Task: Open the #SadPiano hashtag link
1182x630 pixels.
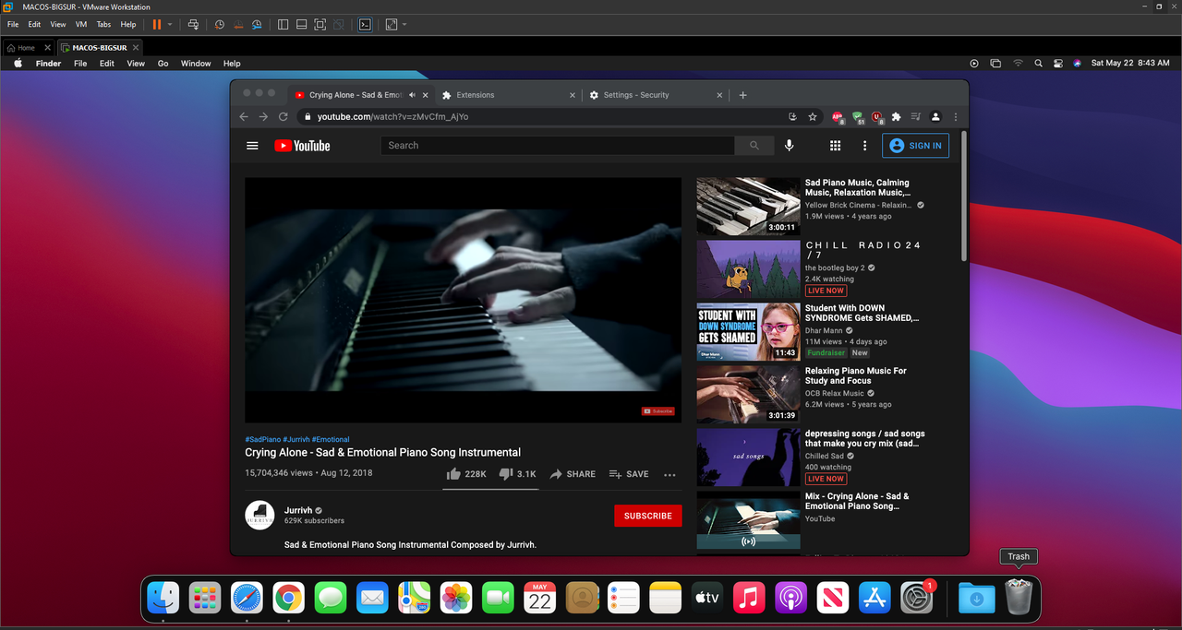Action: 262,439
